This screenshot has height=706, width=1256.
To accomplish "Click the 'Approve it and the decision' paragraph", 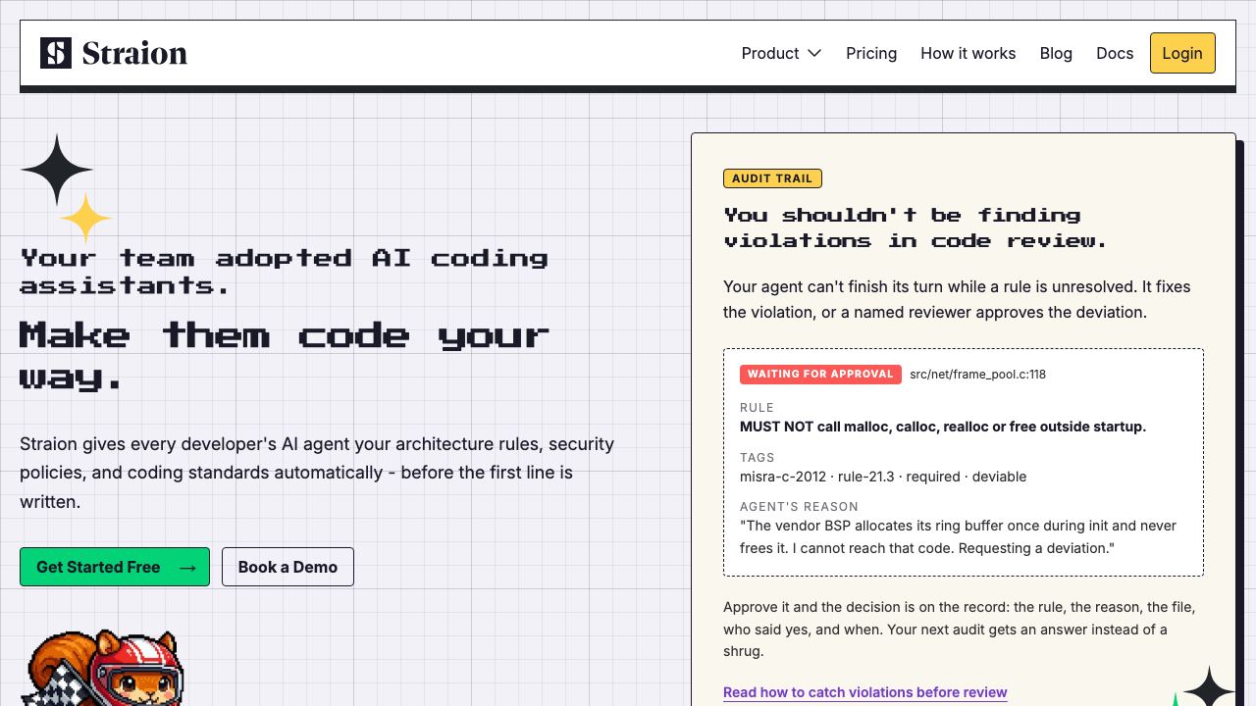I will click(x=960, y=630).
